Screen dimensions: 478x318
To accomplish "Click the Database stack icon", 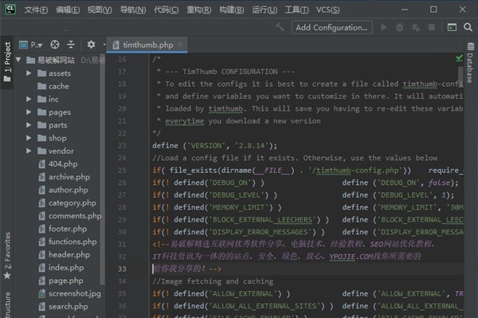I will (x=470, y=46).
